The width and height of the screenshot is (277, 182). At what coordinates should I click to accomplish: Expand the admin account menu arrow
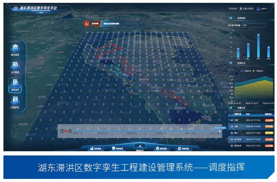coord(268,9)
